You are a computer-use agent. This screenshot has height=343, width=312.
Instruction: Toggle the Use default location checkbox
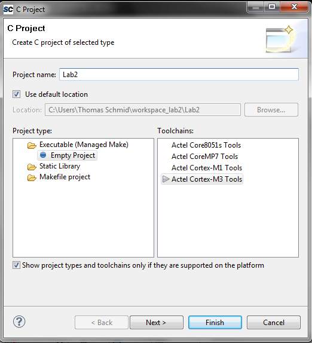pyautogui.click(x=16, y=94)
